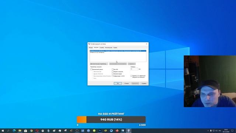
Task: Launch Google Chrome from the taskbar
Action: pyautogui.click(x=31, y=131)
